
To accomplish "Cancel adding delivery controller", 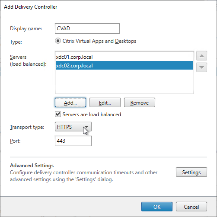I will coord(191,207).
